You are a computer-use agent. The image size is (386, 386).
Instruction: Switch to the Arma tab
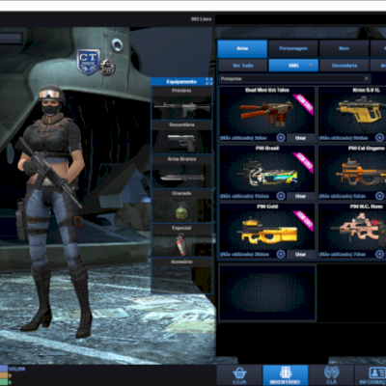tap(242, 48)
